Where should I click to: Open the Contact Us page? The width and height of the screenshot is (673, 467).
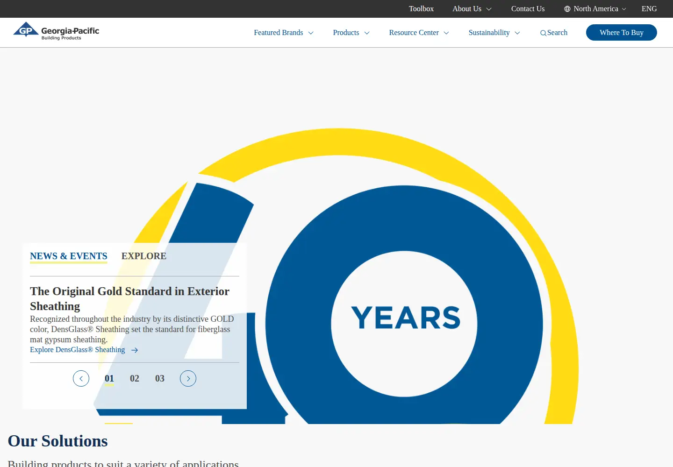528,9
